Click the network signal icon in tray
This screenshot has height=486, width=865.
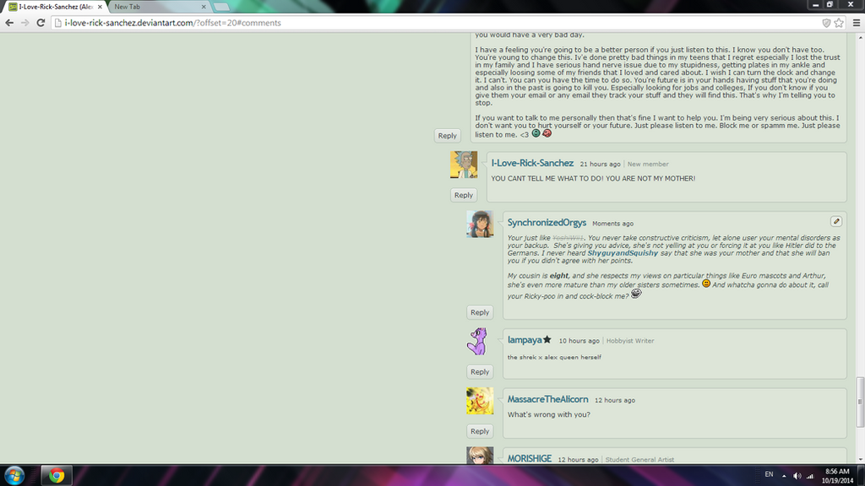click(810, 476)
